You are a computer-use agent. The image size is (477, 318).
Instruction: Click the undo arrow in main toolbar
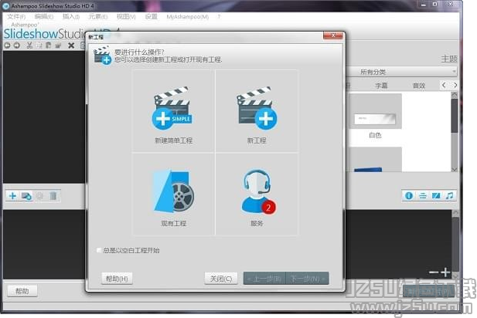click(x=7, y=46)
